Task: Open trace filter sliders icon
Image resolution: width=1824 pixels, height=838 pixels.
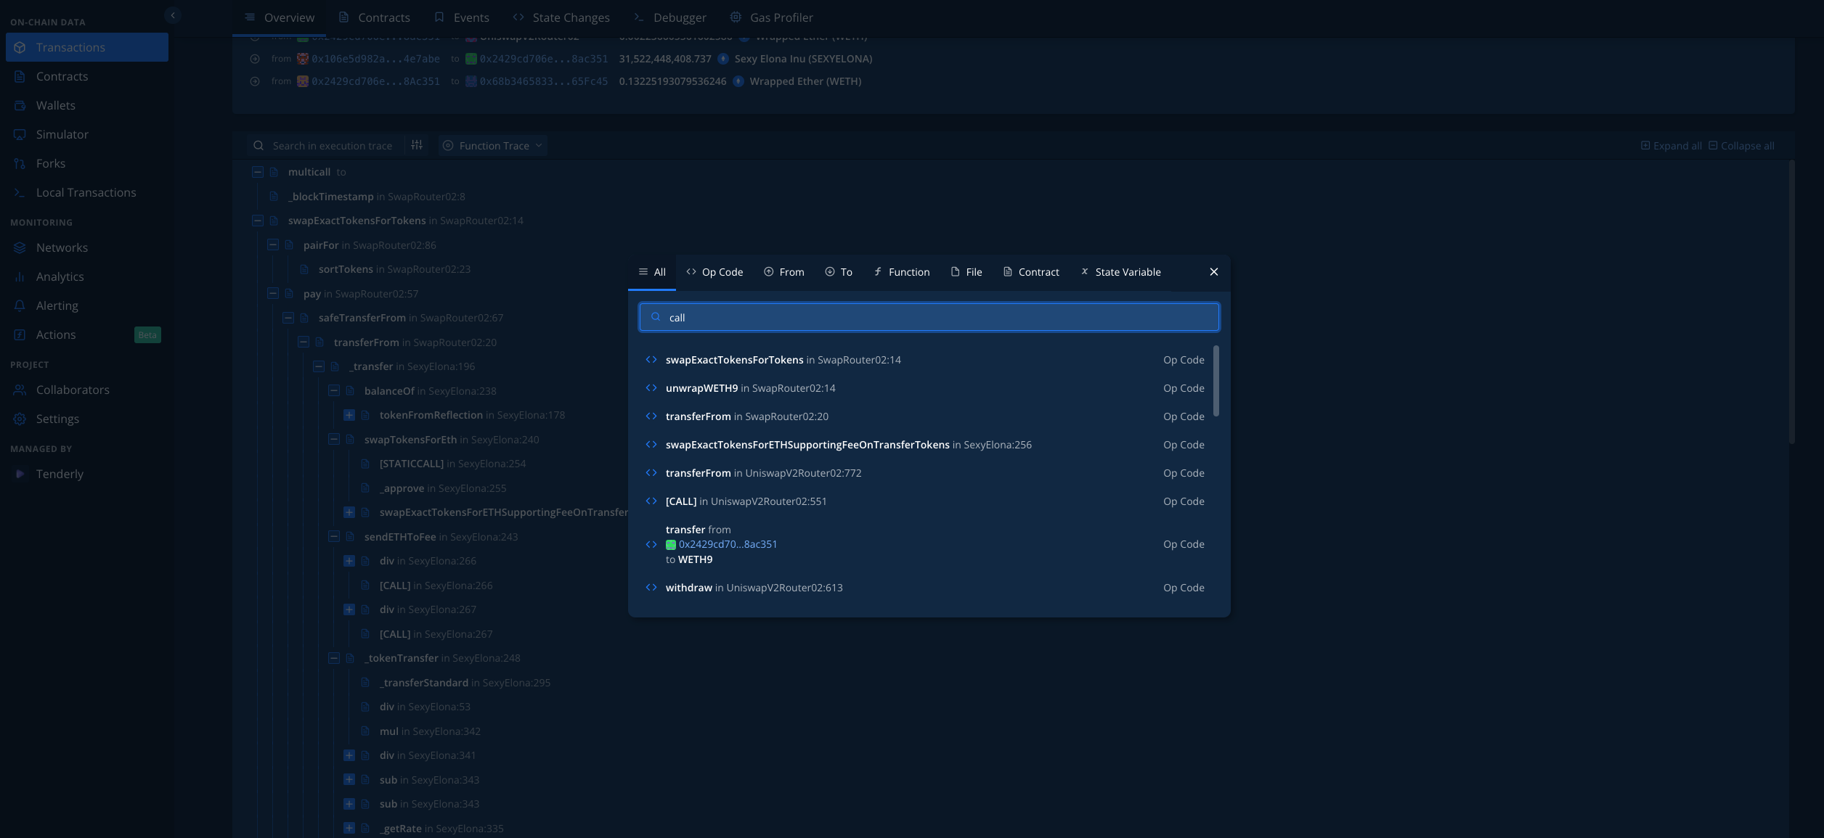Action: coord(417,145)
